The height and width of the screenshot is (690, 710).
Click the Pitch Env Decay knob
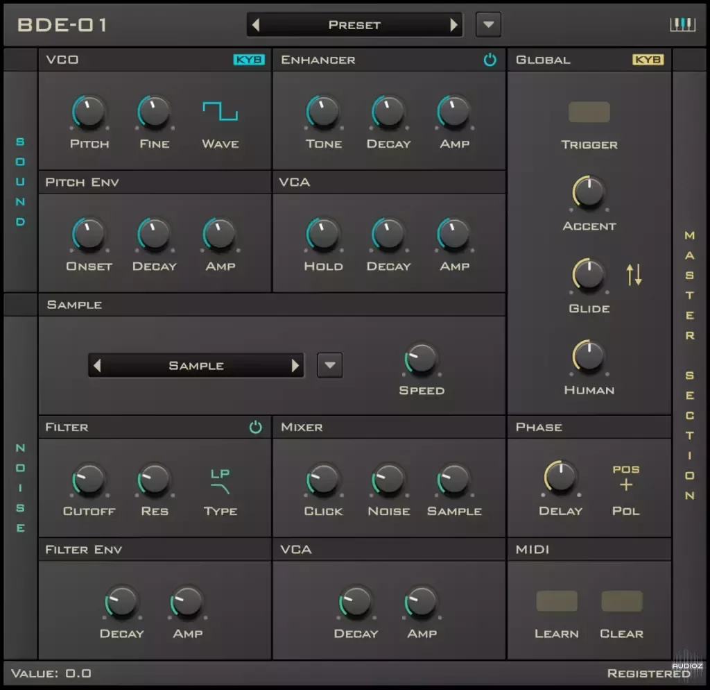coord(154,234)
